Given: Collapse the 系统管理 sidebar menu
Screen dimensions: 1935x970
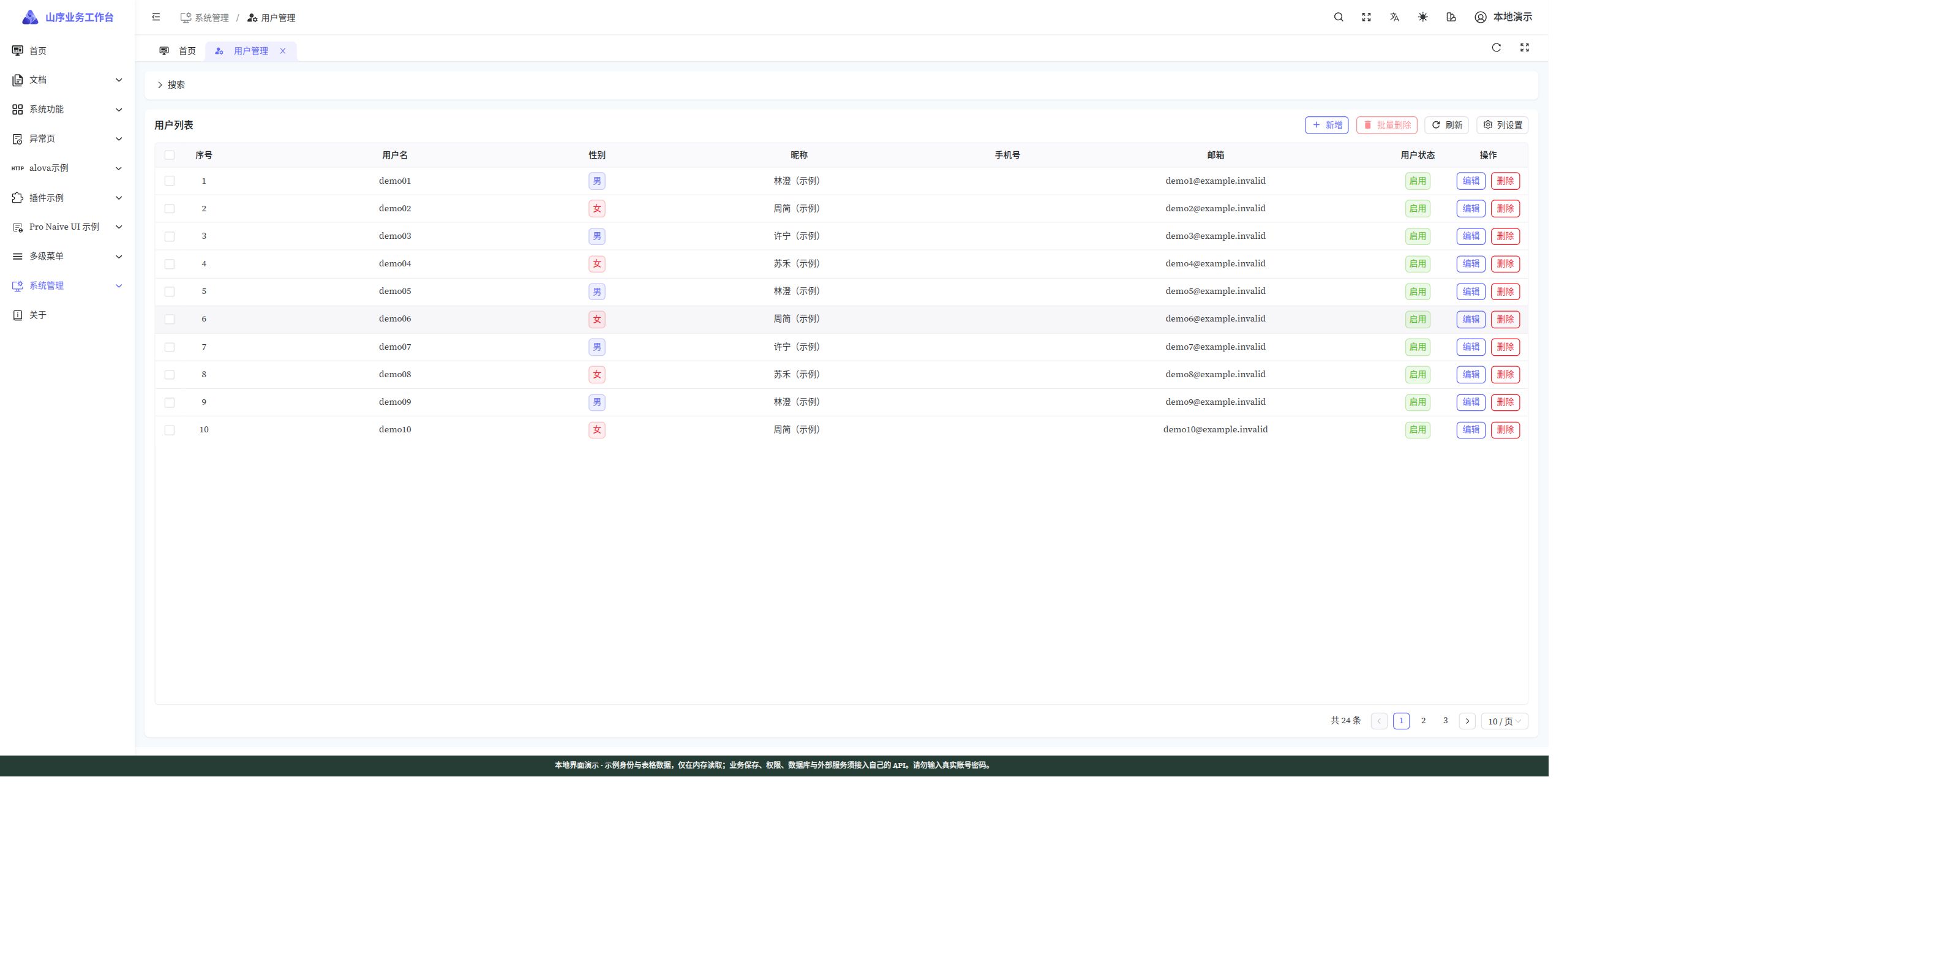Looking at the screenshot, I should 67,285.
